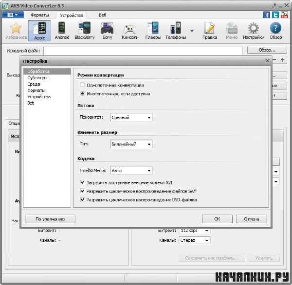Select Обработка in settings list
Screen dimensions: 292x285
coord(47,71)
